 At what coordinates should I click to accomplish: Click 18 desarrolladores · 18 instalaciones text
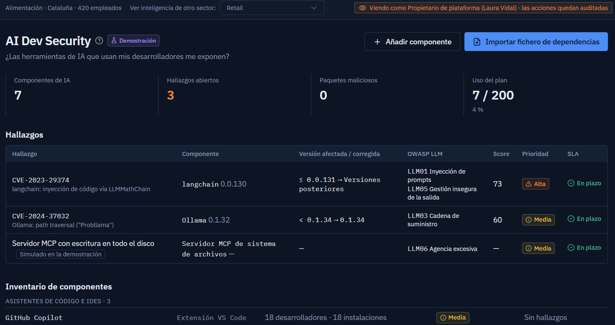[x=325, y=317]
